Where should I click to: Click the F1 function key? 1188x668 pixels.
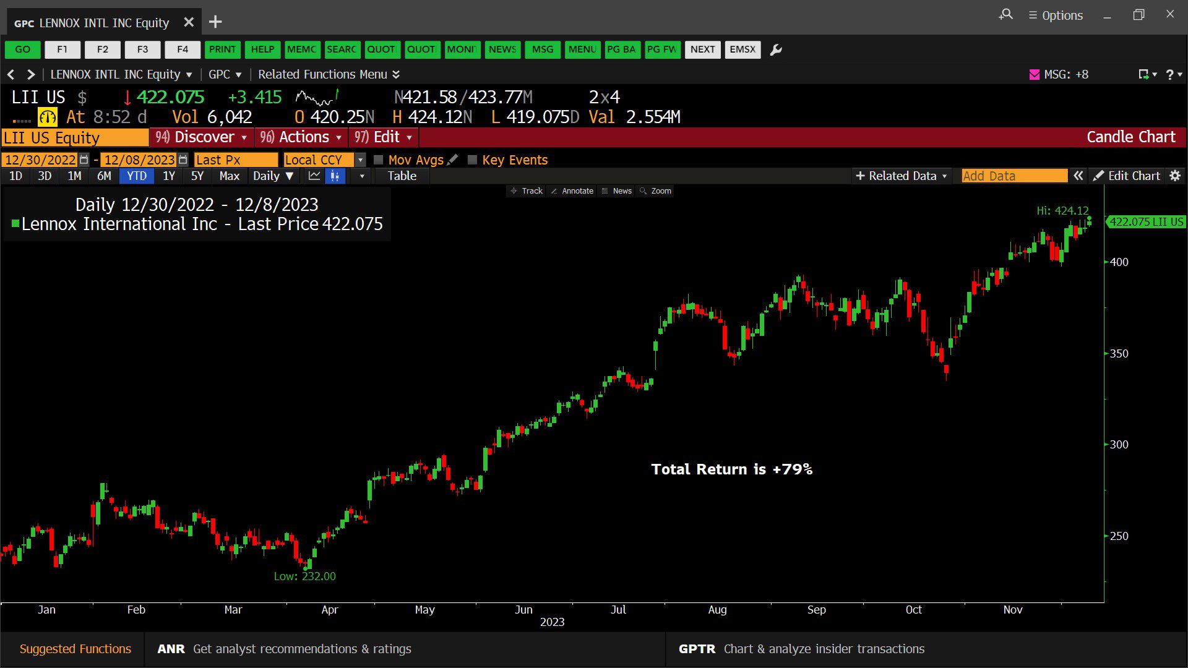point(62,49)
